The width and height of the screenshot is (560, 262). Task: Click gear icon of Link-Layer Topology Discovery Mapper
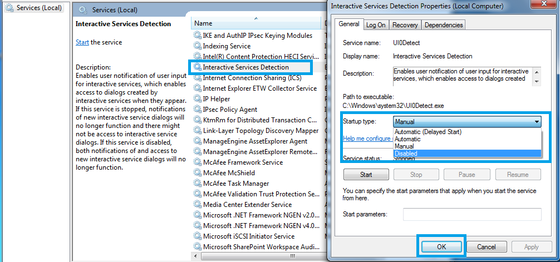pos(197,131)
